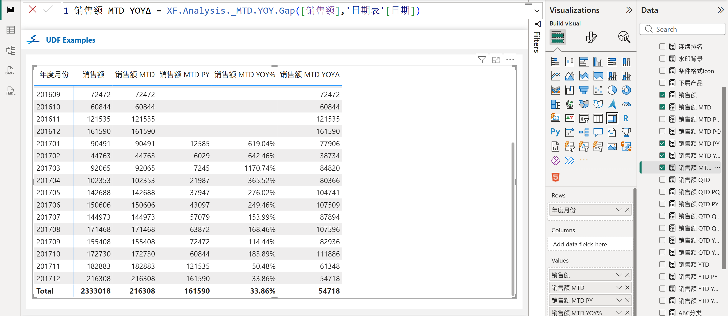Image resolution: width=728 pixels, height=316 pixels.
Task: Remove 销售额 MTD from Values
Action: (x=627, y=288)
